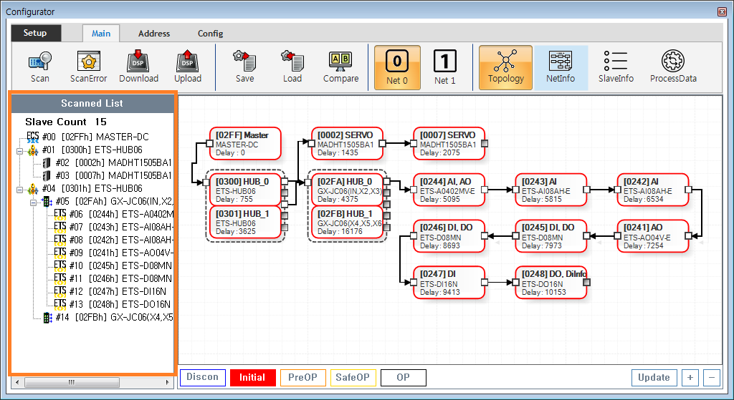Select the [0002] SERVO topology node
The height and width of the screenshot is (400, 734).
[347, 143]
